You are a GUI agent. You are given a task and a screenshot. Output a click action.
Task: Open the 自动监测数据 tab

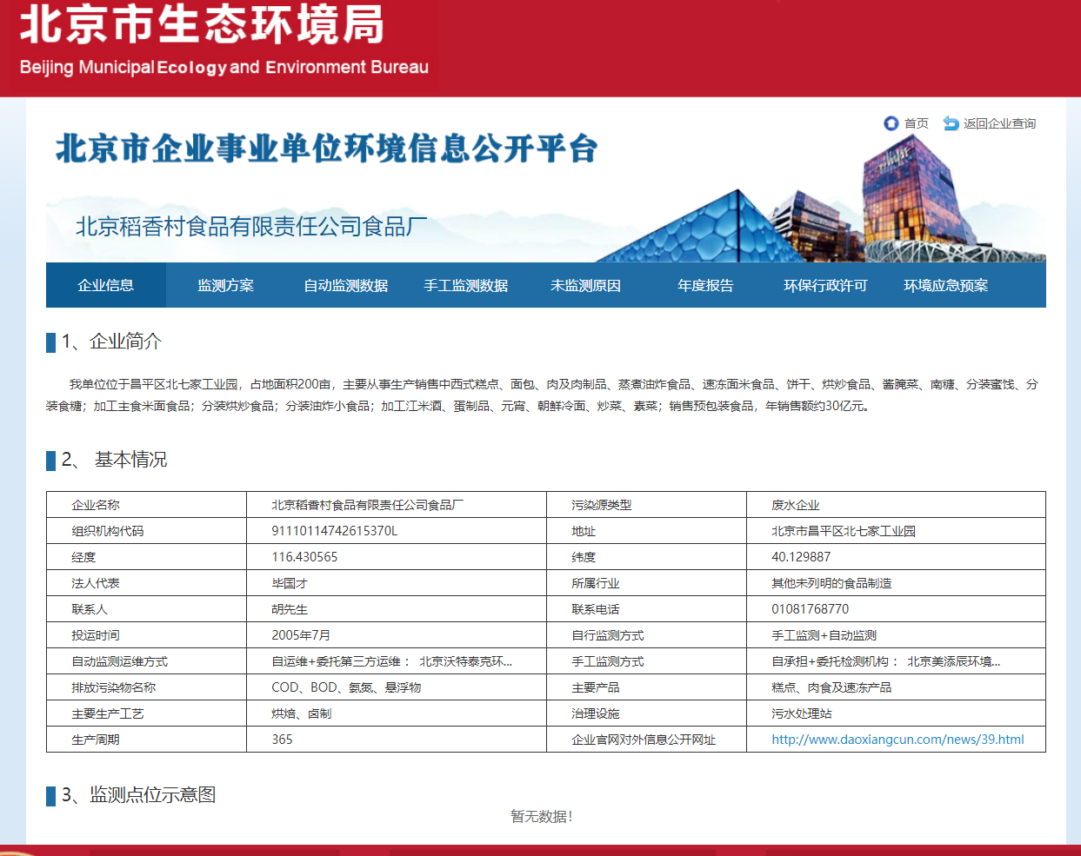coord(346,285)
